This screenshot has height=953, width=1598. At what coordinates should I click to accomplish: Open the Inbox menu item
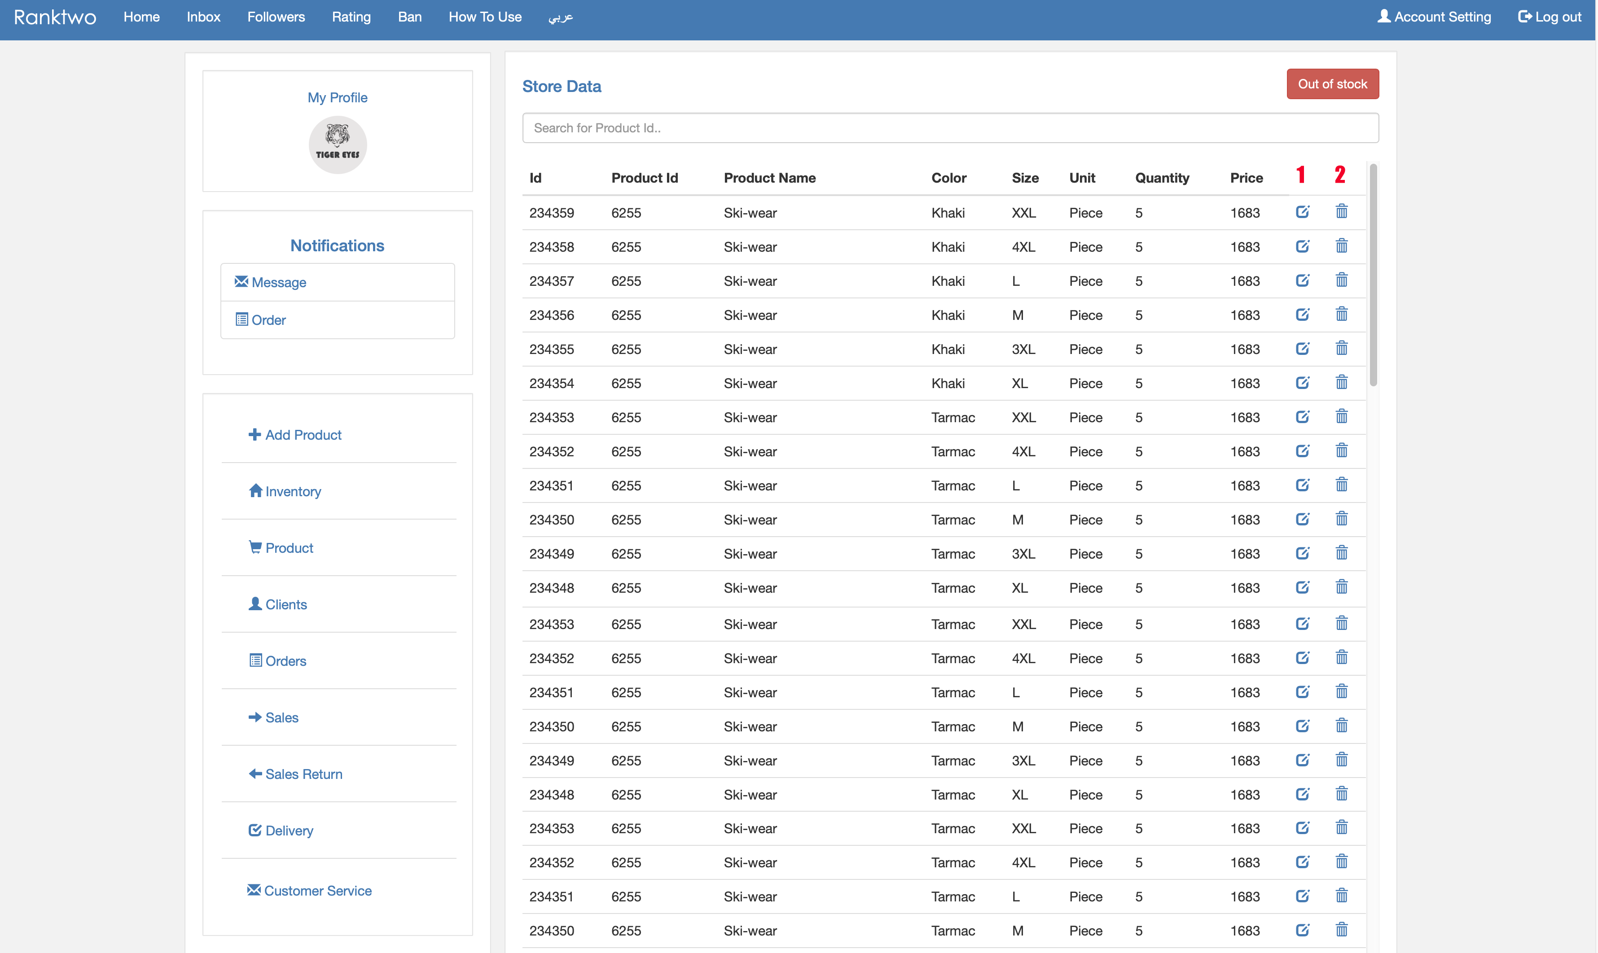pyautogui.click(x=203, y=17)
